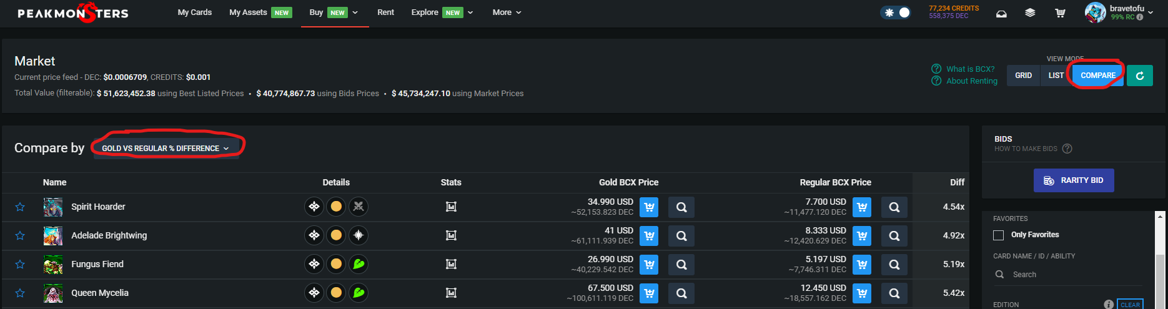
Task: Favorite Spirit Hoarder with its star
Action: (20, 207)
